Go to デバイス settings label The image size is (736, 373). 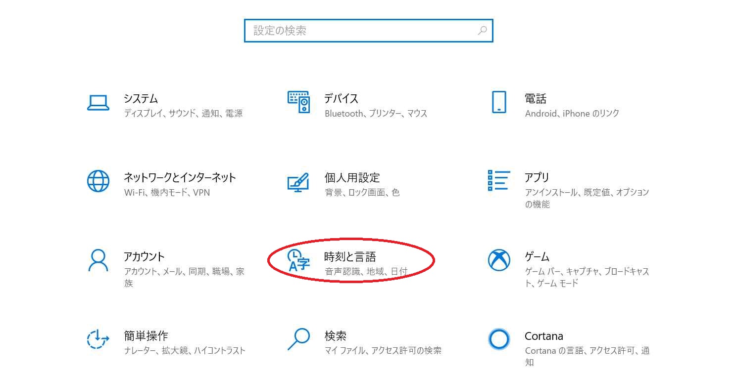pyautogui.click(x=341, y=98)
